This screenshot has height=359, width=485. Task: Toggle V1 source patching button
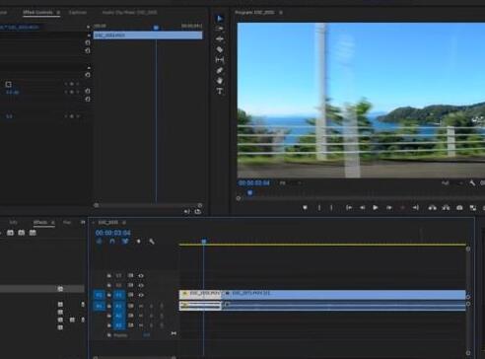coord(99,295)
